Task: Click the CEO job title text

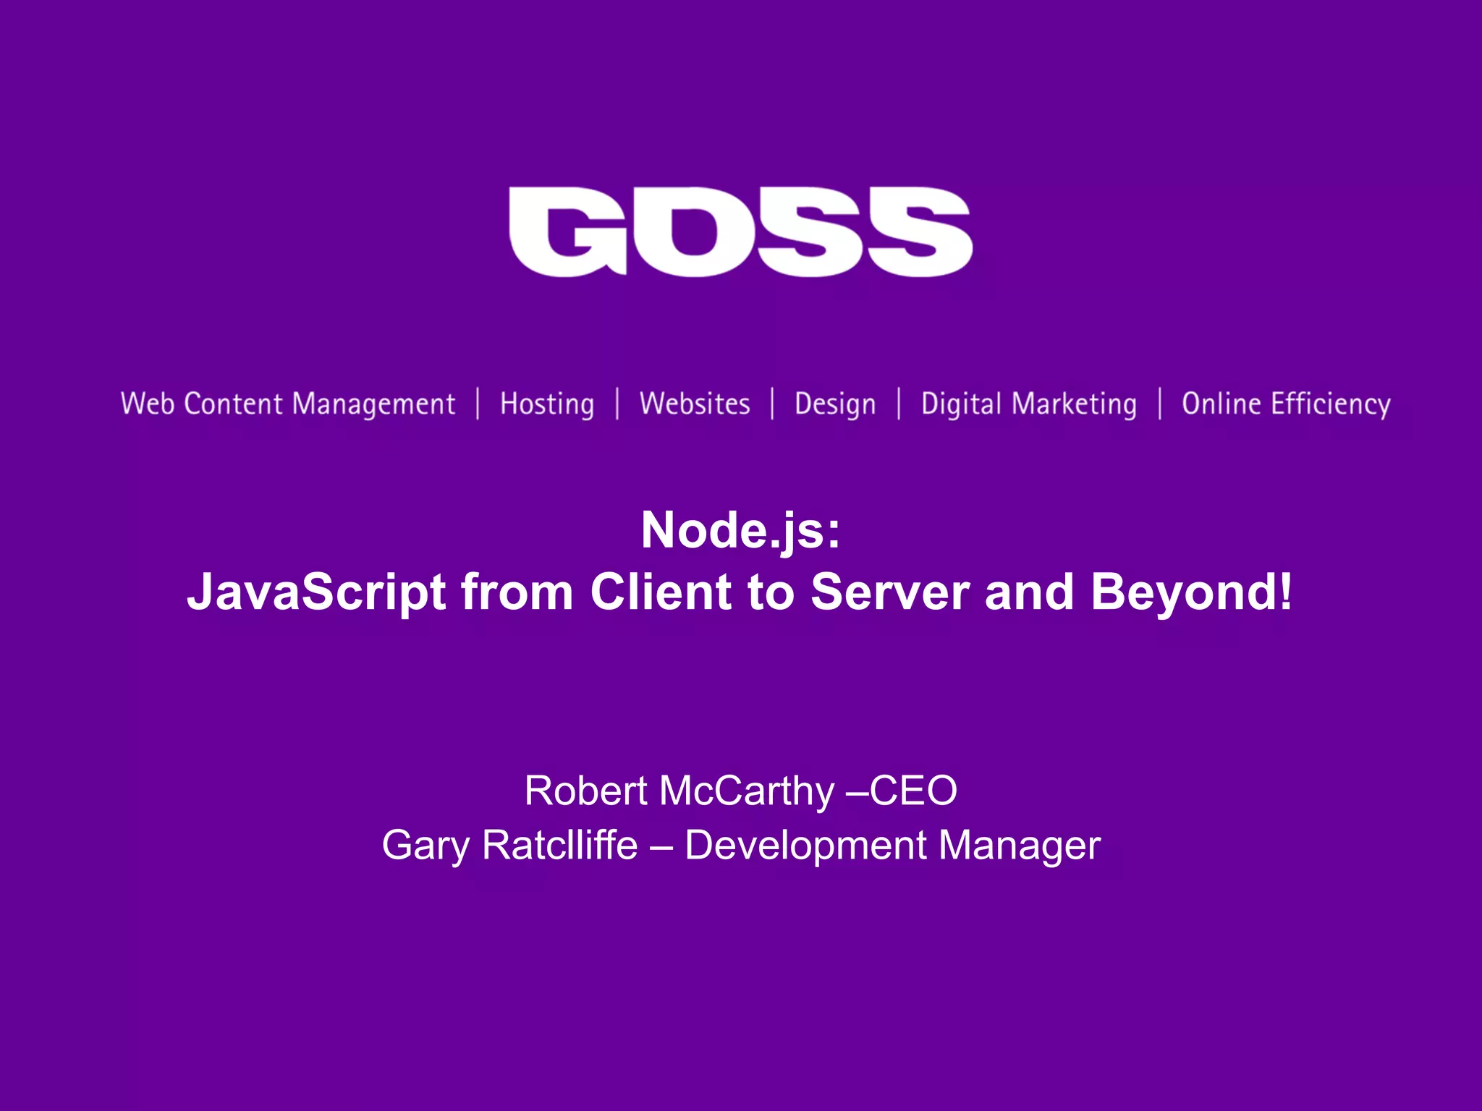Action: (913, 791)
